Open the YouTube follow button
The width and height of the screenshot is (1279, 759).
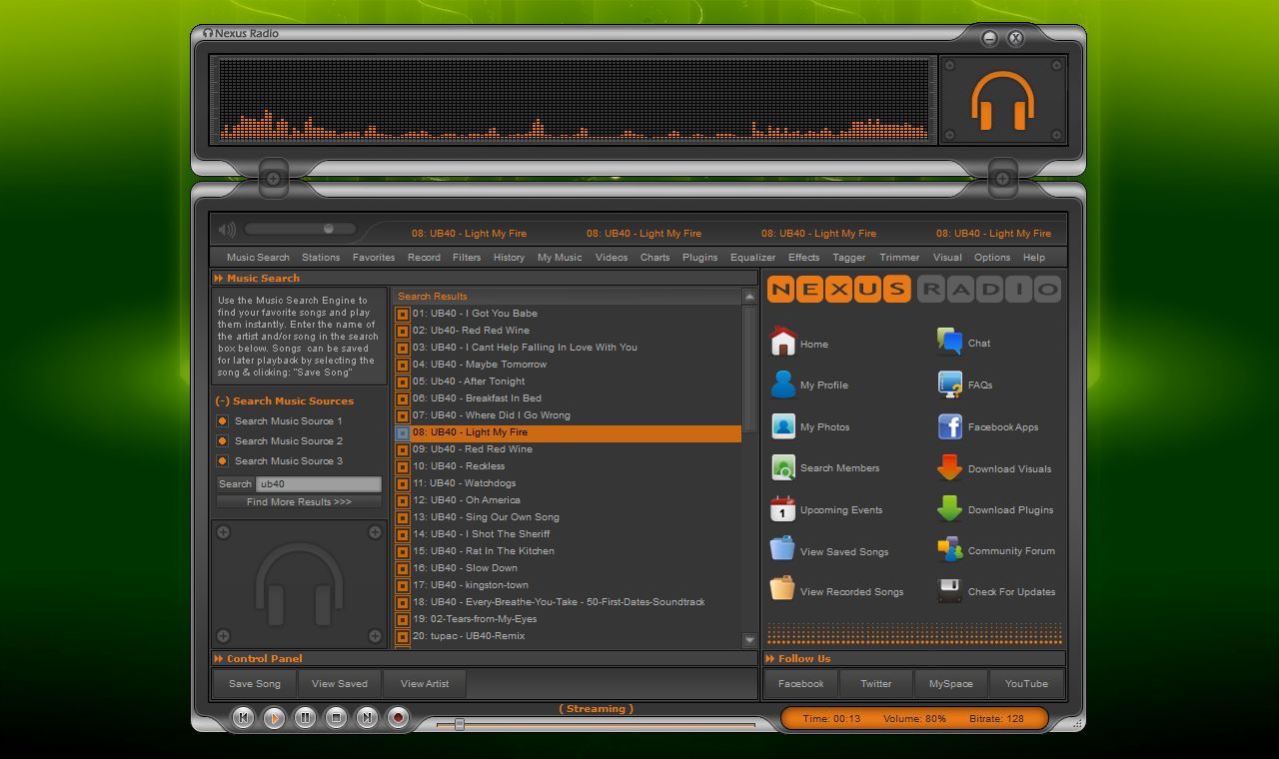[x=1026, y=684]
